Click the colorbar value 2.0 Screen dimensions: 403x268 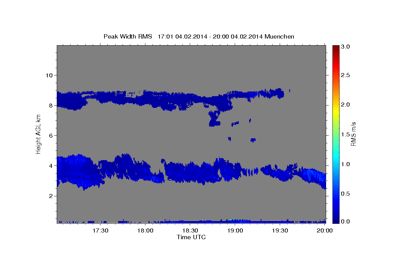[x=346, y=105]
